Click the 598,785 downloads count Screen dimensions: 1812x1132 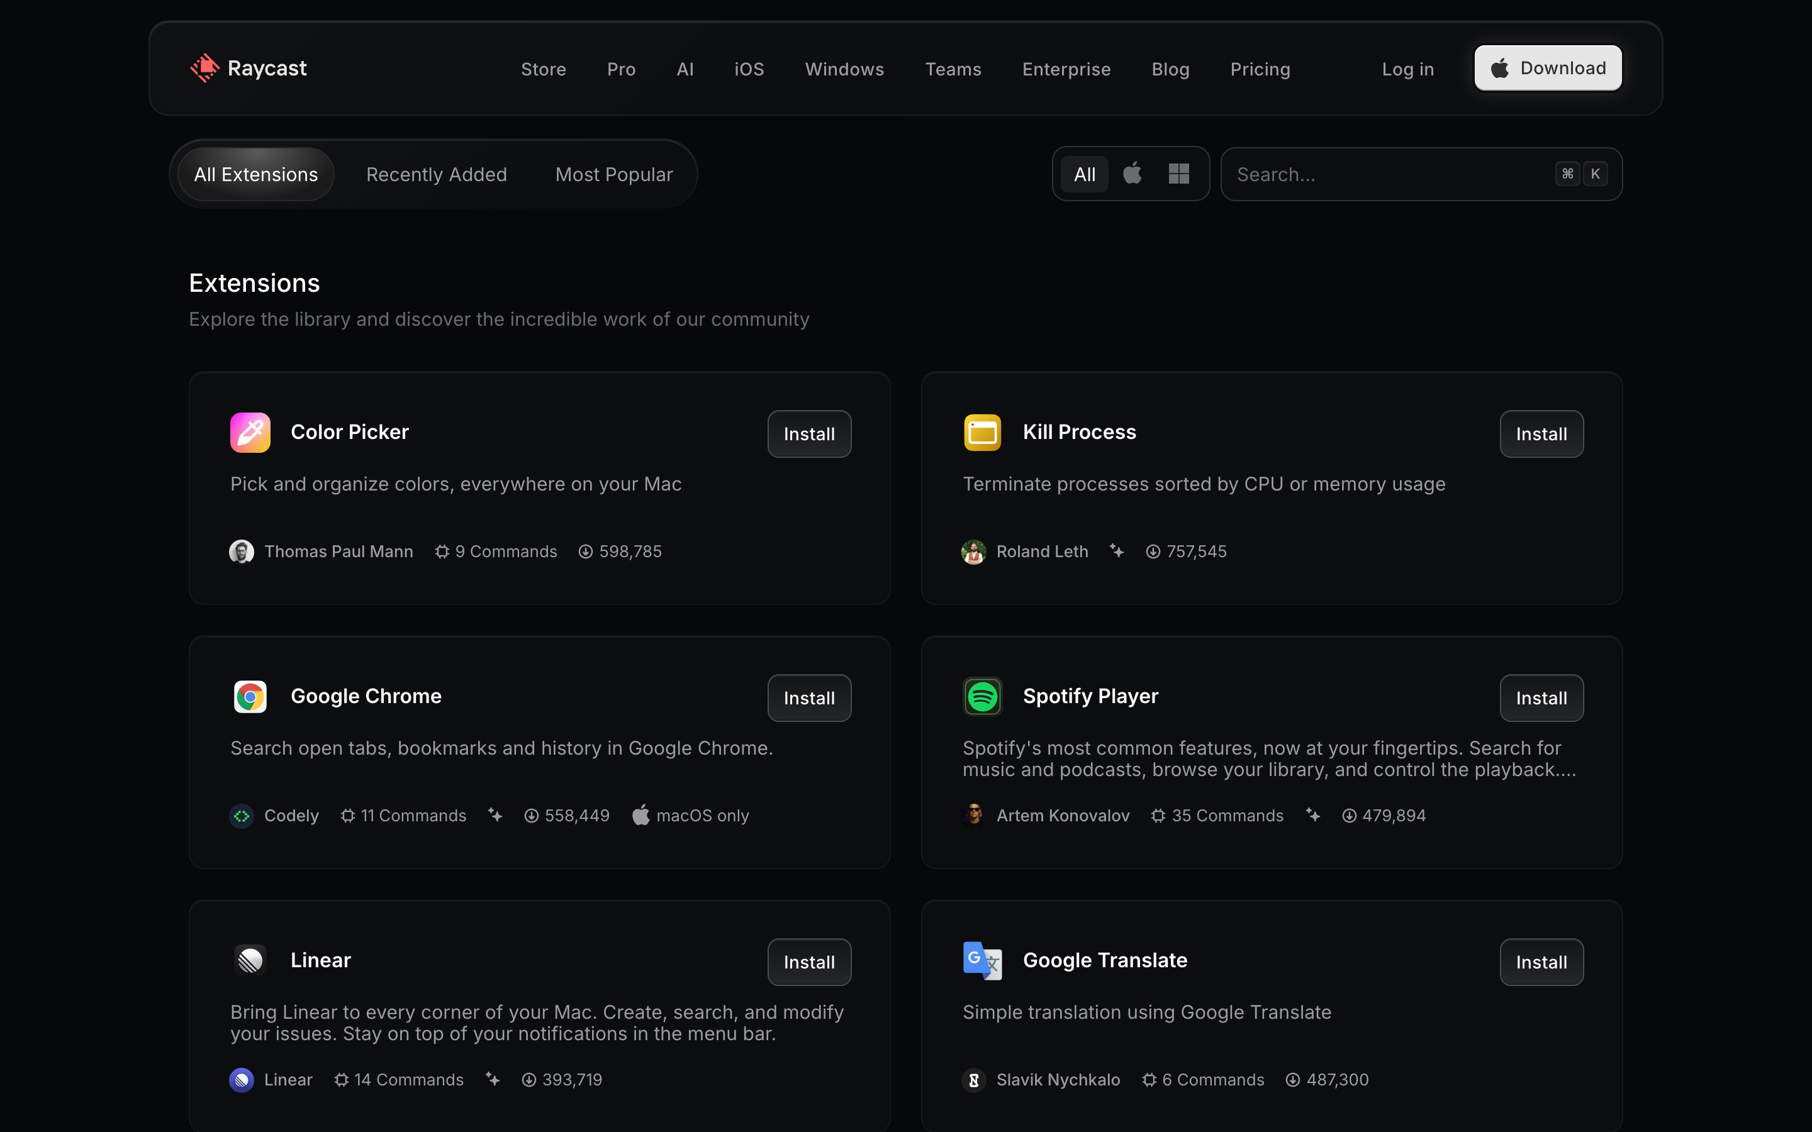click(630, 552)
